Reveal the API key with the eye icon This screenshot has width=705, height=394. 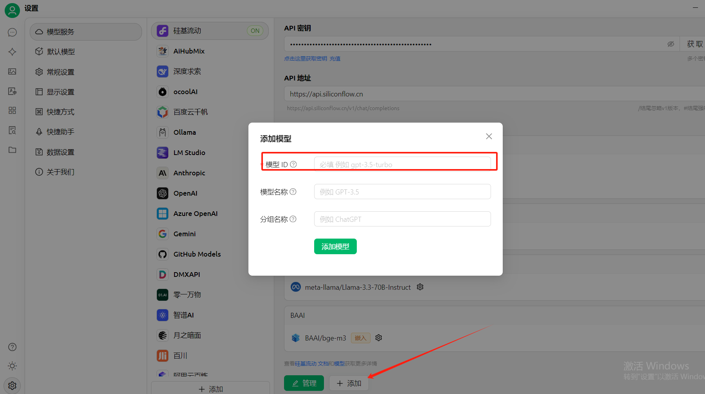point(671,44)
